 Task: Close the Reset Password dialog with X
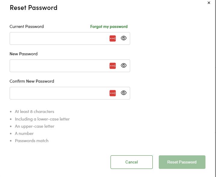tap(209, 3)
